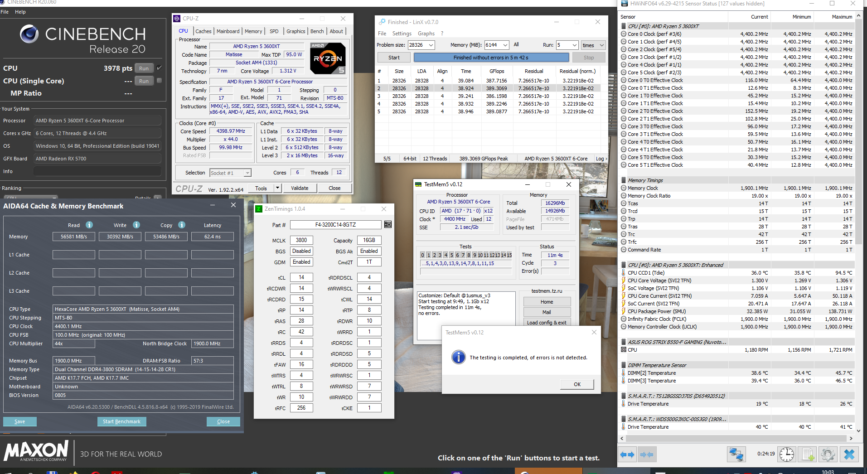The image size is (867, 474).
Task: Click the MAXON logo in Cinebench
Action: click(x=36, y=451)
